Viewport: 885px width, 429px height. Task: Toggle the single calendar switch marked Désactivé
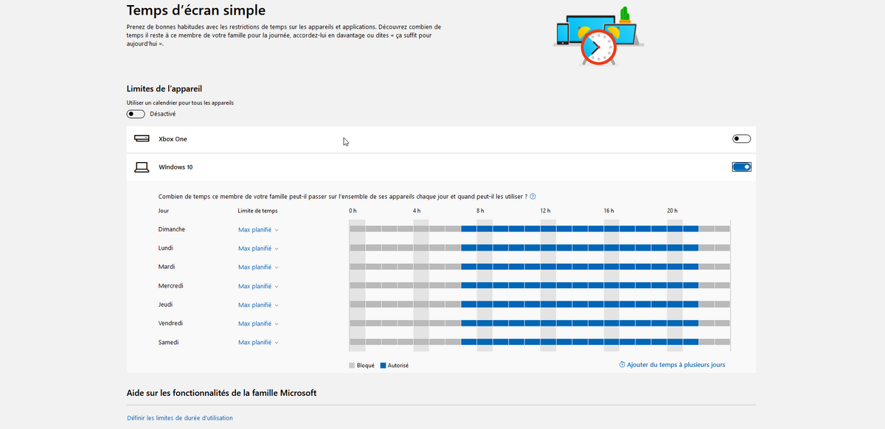136,114
